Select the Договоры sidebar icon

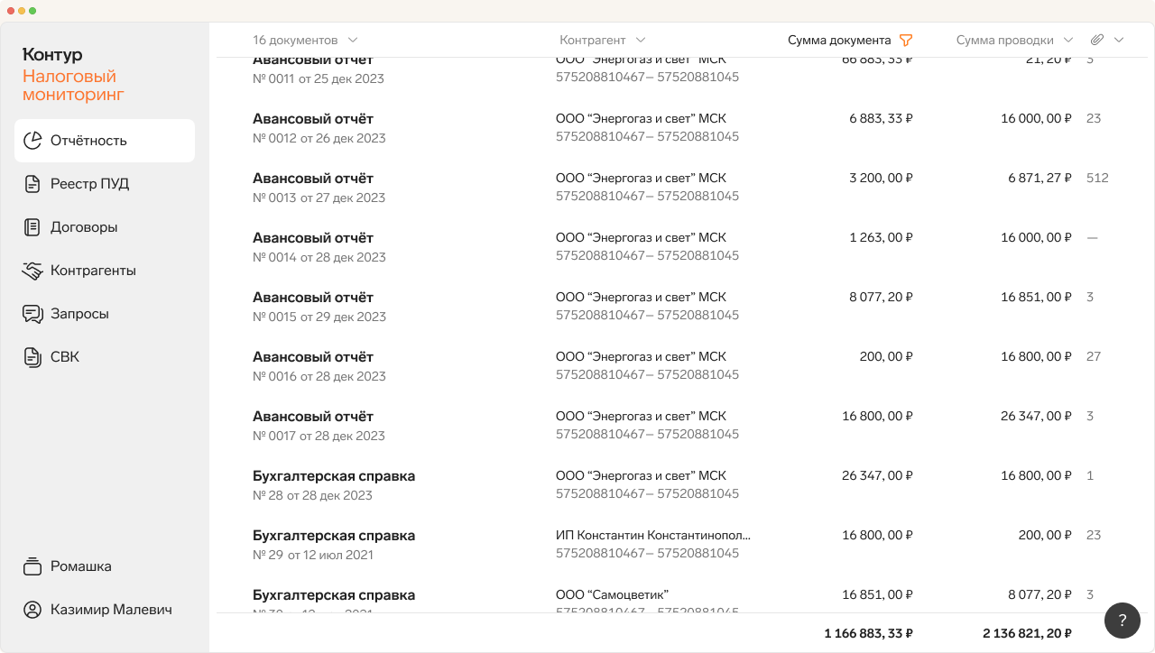coord(32,227)
